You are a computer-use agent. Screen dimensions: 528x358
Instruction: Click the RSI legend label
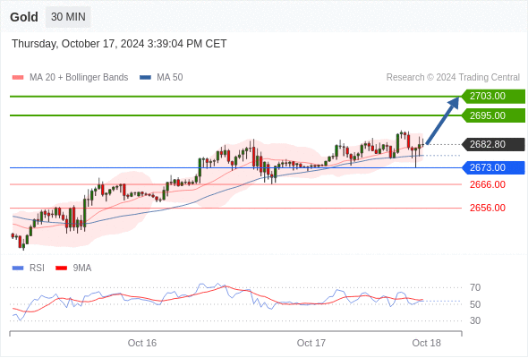click(x=37, y=268)
